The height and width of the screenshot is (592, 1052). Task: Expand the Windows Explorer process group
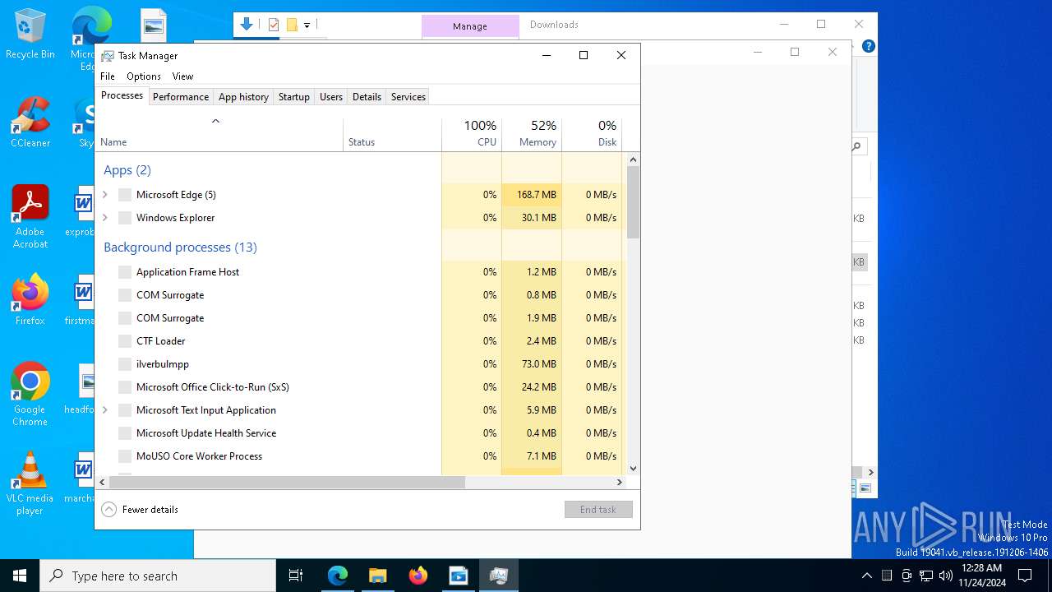coord(105,218)
